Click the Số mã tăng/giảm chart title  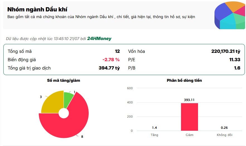(x=64, y=80)
